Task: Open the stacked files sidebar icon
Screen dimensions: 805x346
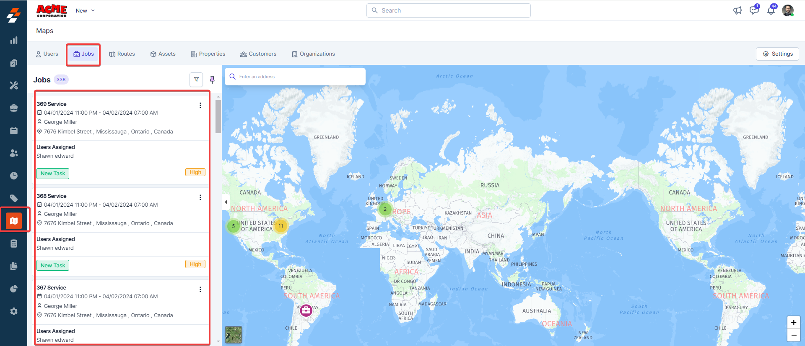Action: pos(14,266)
